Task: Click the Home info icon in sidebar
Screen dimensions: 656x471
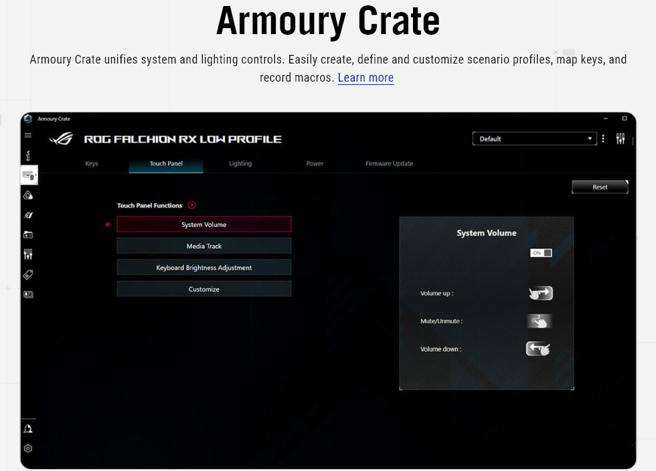Action: click(x=28, y=155)
